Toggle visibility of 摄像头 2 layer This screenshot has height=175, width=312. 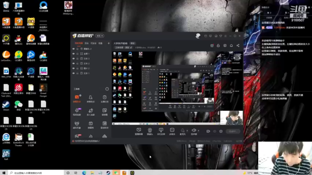tap(73, 49)
